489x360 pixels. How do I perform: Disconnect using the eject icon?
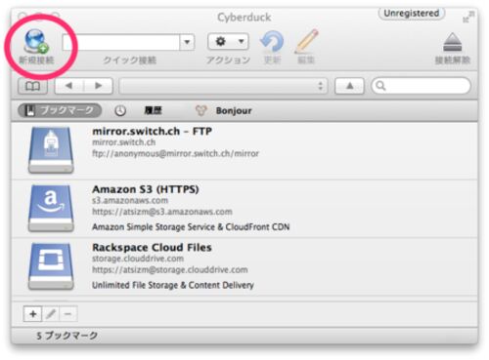pyautogui.click(x=453, y=42)
